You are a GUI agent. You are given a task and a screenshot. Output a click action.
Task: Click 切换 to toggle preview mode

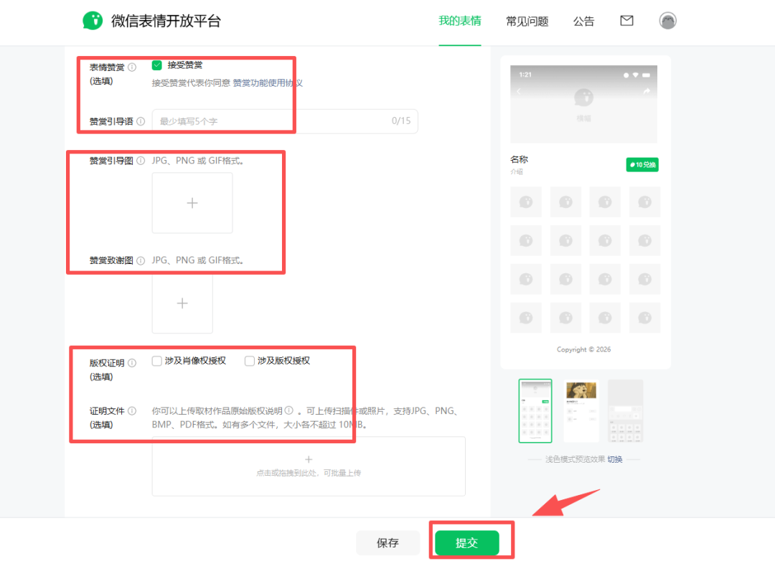click(x=614, y=459)
